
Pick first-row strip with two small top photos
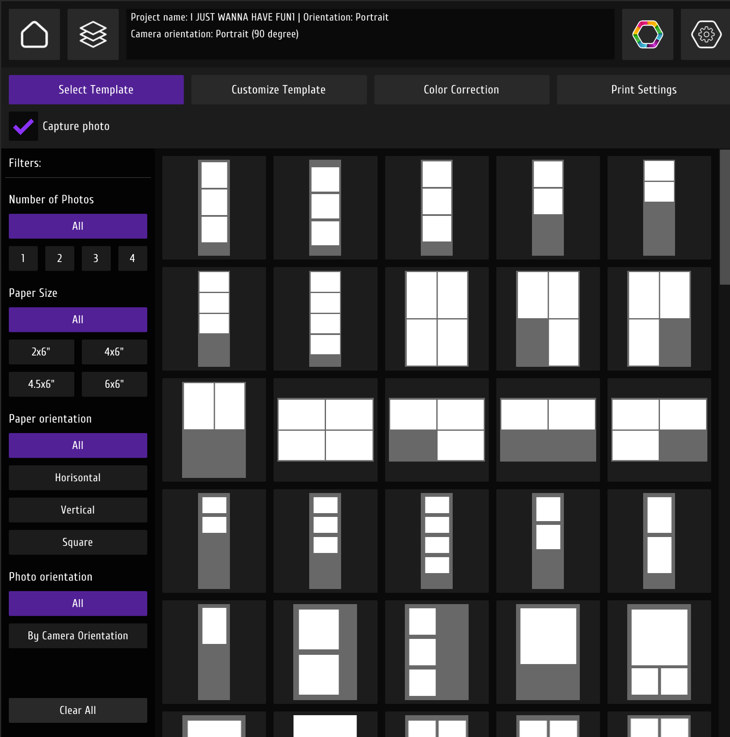click(659, 208)
